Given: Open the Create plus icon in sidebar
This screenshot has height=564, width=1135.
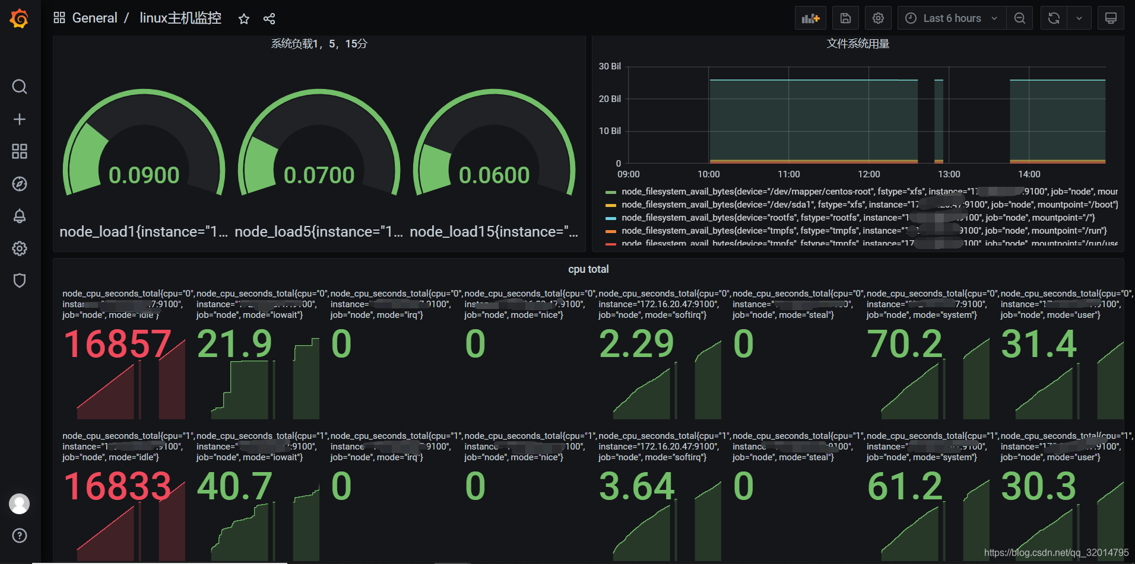Looking at the screenshot, I should [20, 119].
